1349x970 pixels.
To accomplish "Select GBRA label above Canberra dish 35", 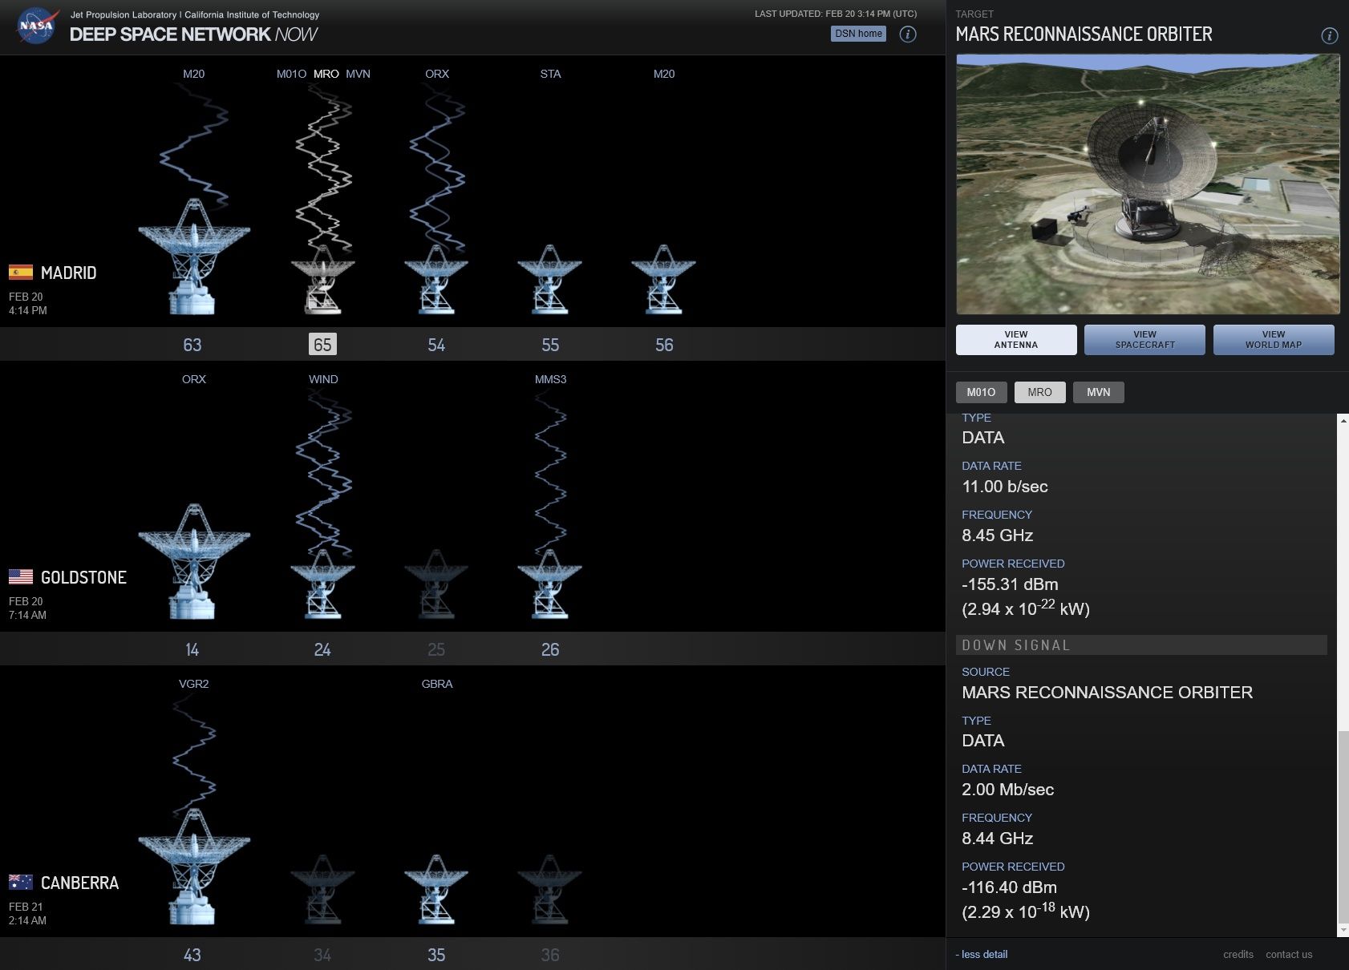I will (x=437, y=684).
